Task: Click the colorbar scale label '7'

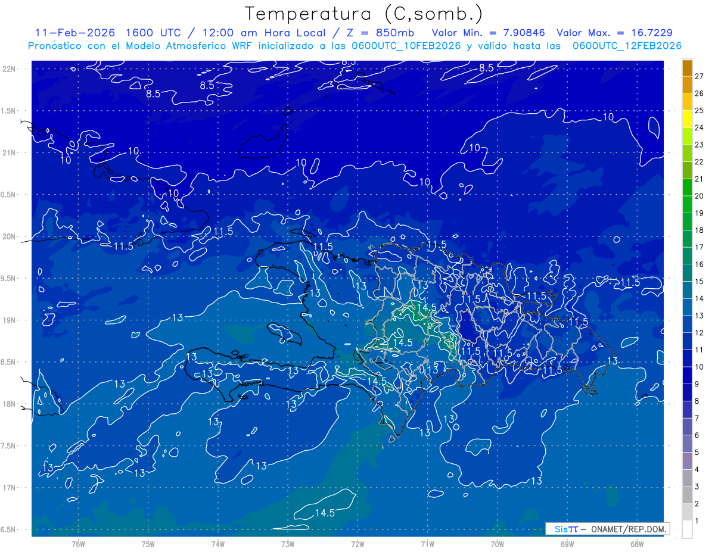Action: [x=698, y=418]
